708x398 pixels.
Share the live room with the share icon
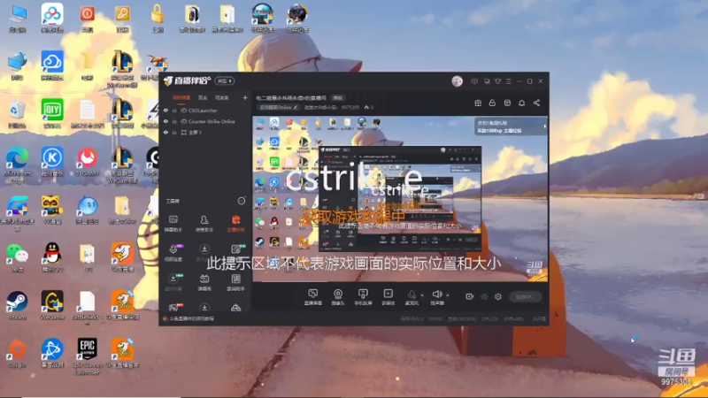pos(536,103)
